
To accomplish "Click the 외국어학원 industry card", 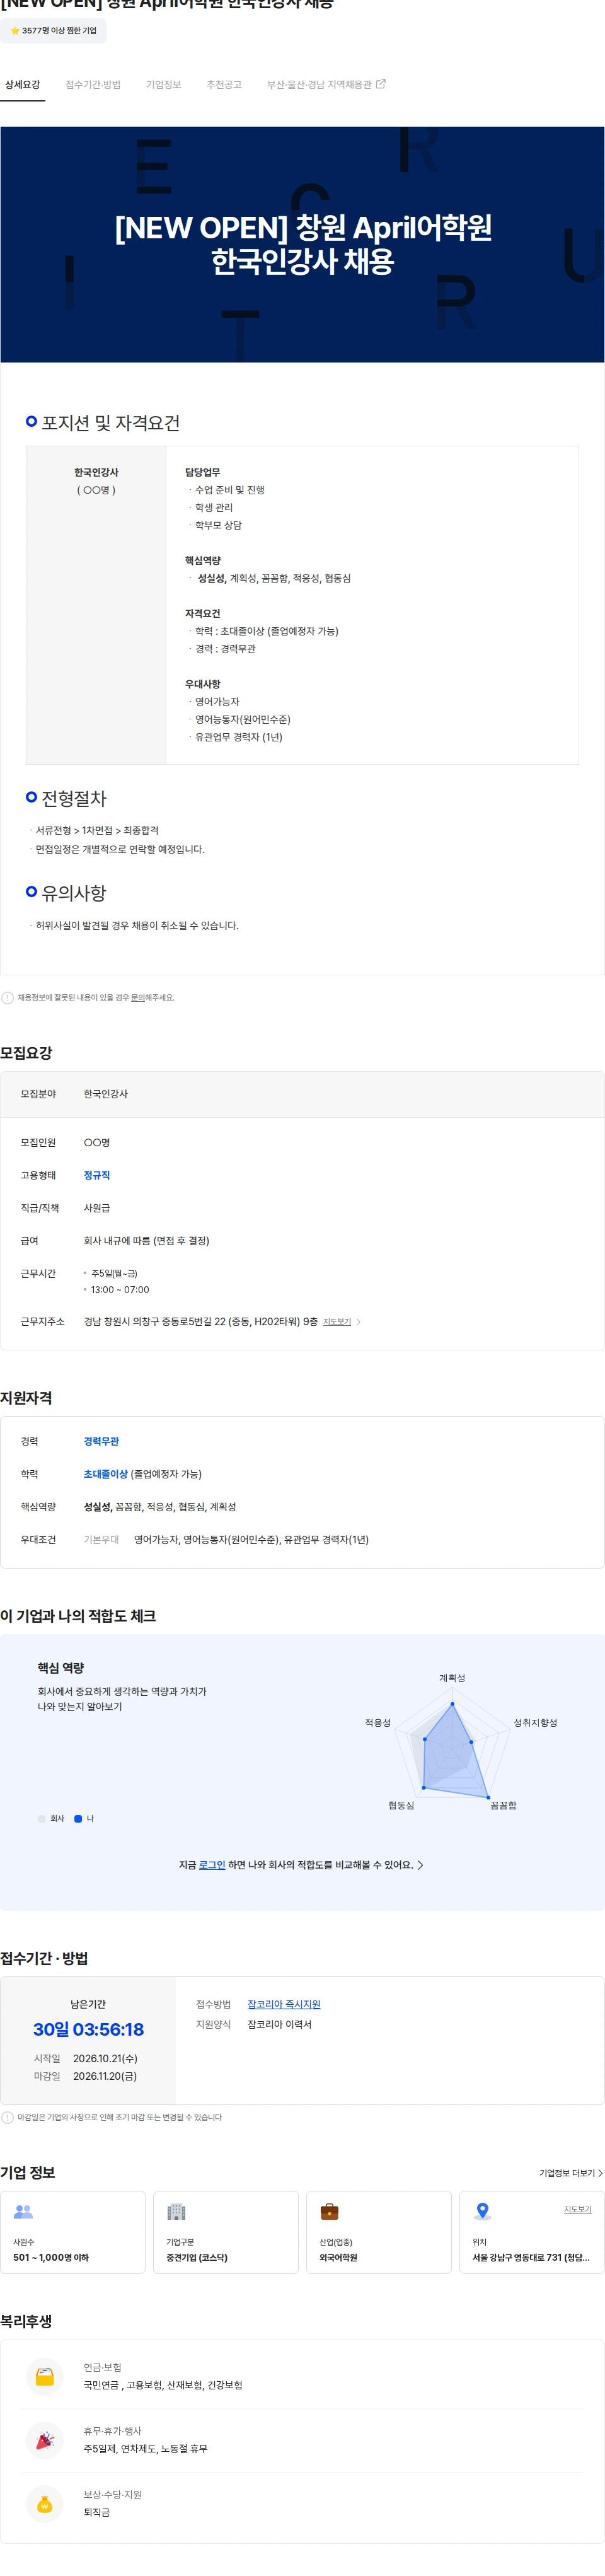I will 379,2233.
